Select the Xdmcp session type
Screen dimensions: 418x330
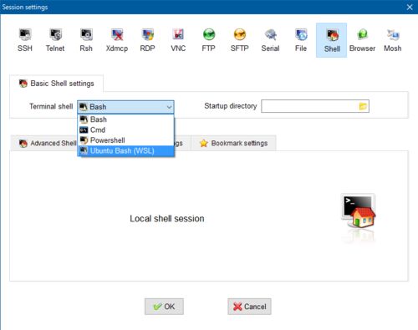click(117, 40)
